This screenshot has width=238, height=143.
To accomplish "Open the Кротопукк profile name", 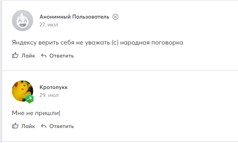I will [x=54, y=87].
